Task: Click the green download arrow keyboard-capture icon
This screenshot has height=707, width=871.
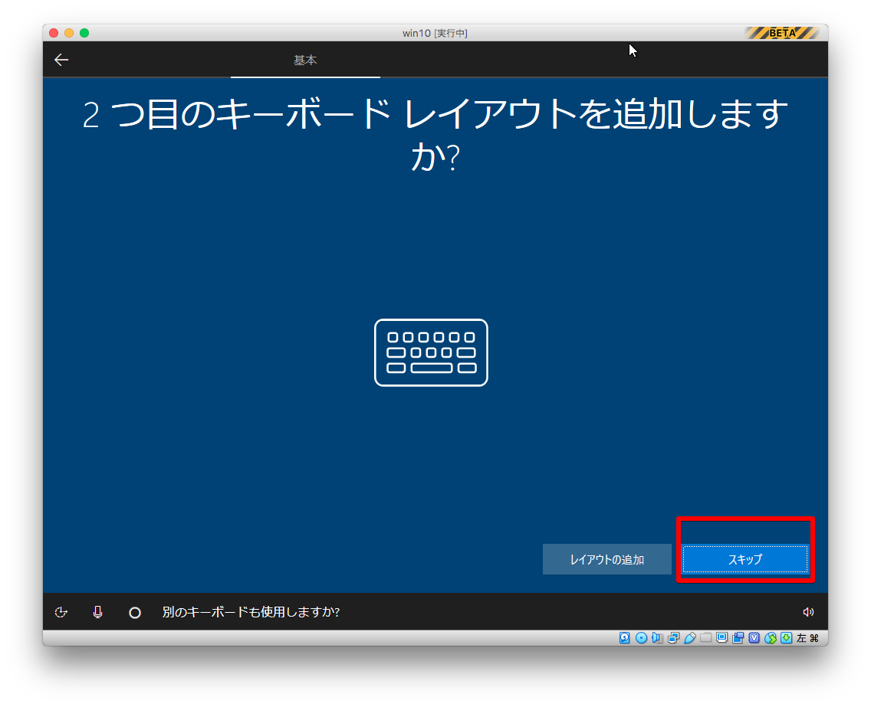Action: (786, 638)
